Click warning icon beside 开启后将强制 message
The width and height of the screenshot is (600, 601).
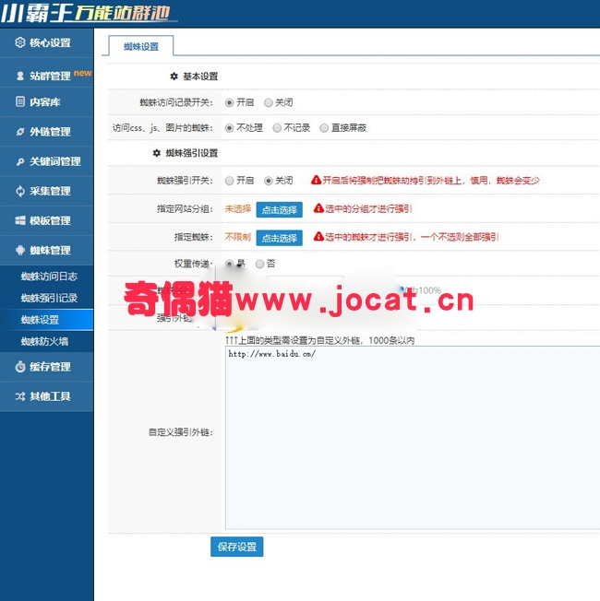coord(316,180)
